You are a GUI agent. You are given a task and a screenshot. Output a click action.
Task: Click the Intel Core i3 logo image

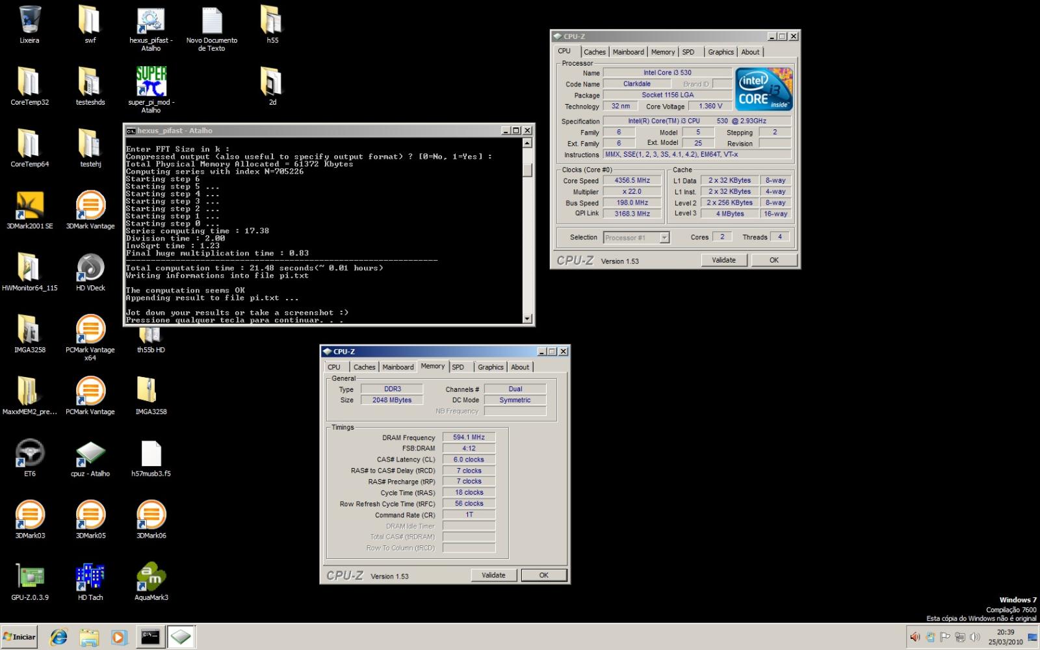coord(764,89)
